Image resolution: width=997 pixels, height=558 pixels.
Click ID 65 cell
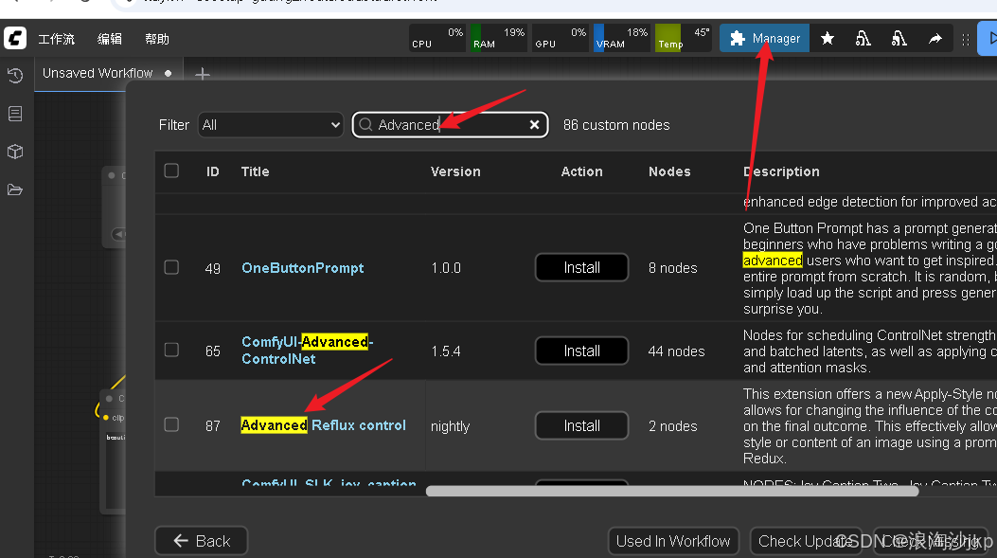[212, 351]
